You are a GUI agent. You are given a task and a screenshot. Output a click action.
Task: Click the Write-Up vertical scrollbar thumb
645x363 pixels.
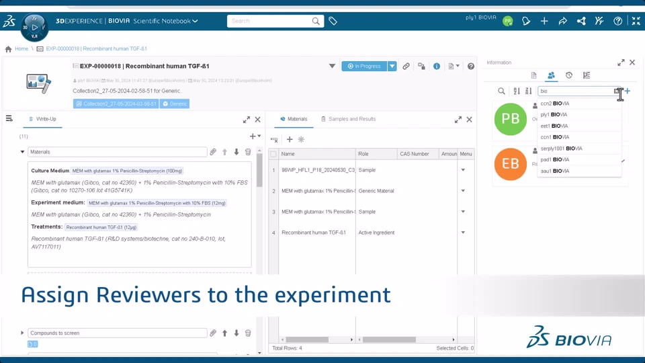[x=259, y=170]
